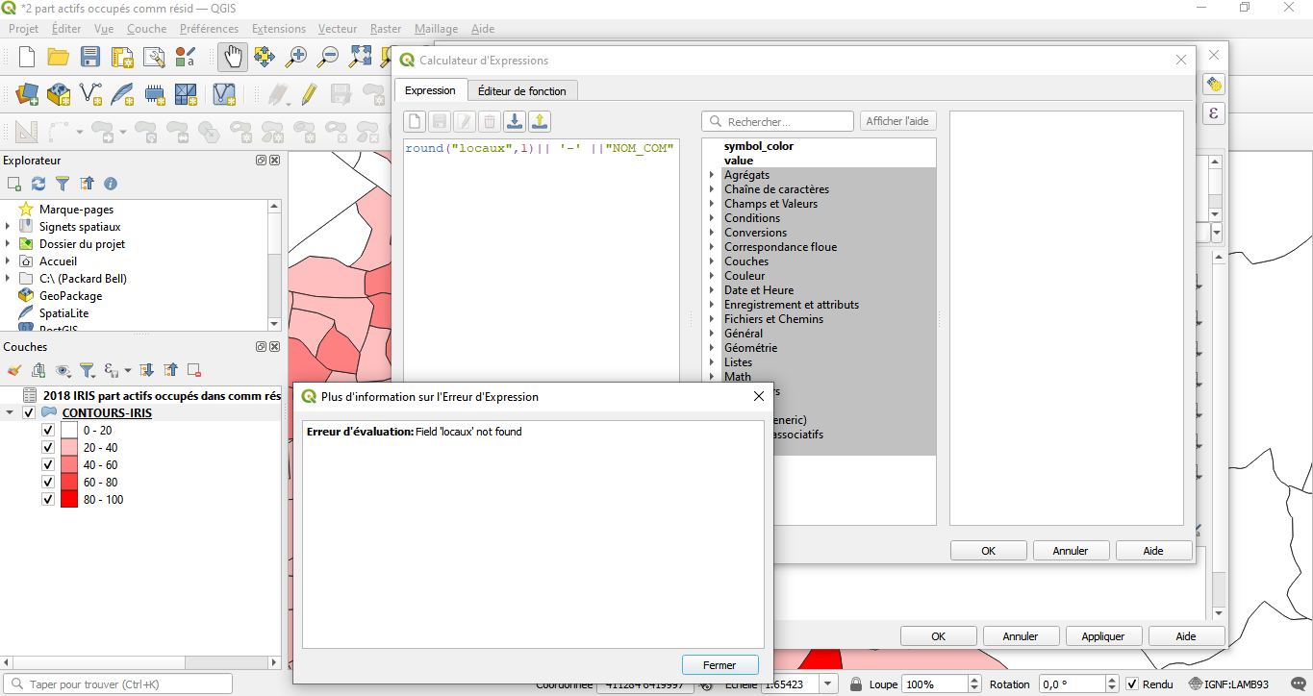Open the Raster menu
Viewport: 1313px width, 696px height.
pyautogui.click(x=386, y=29)
